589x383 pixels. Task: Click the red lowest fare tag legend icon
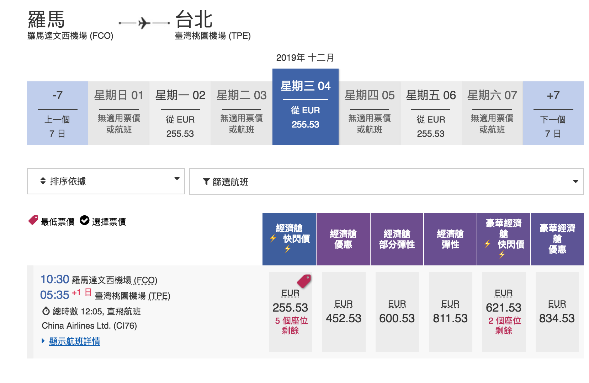(x=33, y=220)
